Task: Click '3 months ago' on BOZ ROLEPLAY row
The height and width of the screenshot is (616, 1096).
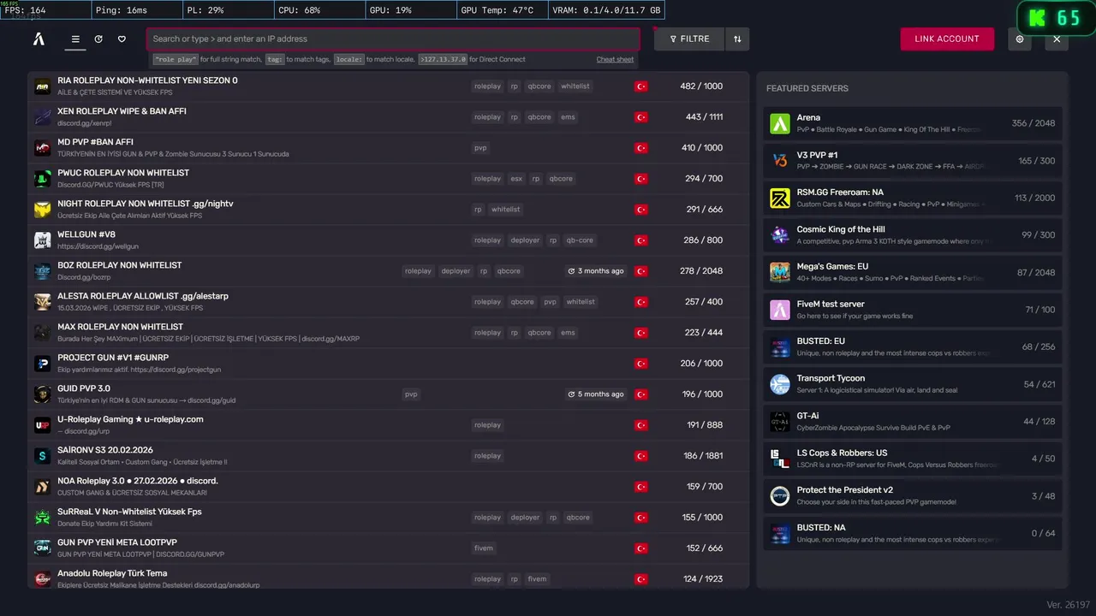Action: [x=596, y=271]
